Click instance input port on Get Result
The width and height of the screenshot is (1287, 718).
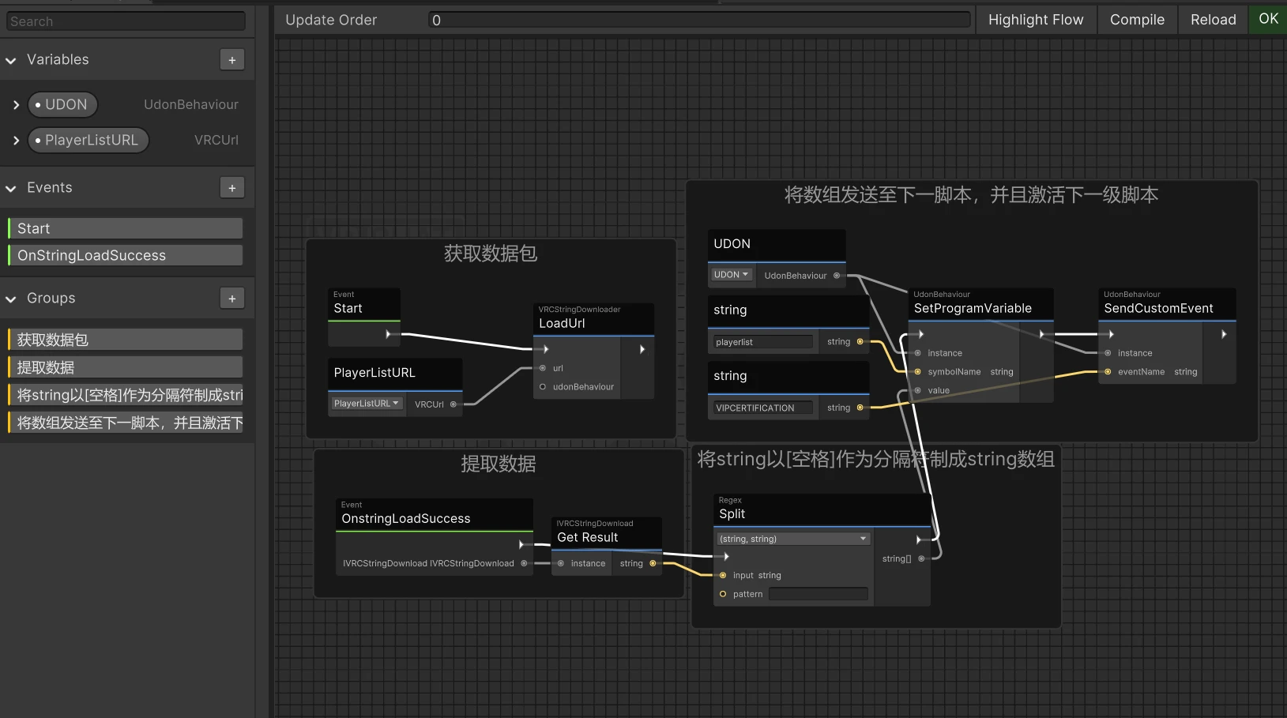(x=561, y=564)
